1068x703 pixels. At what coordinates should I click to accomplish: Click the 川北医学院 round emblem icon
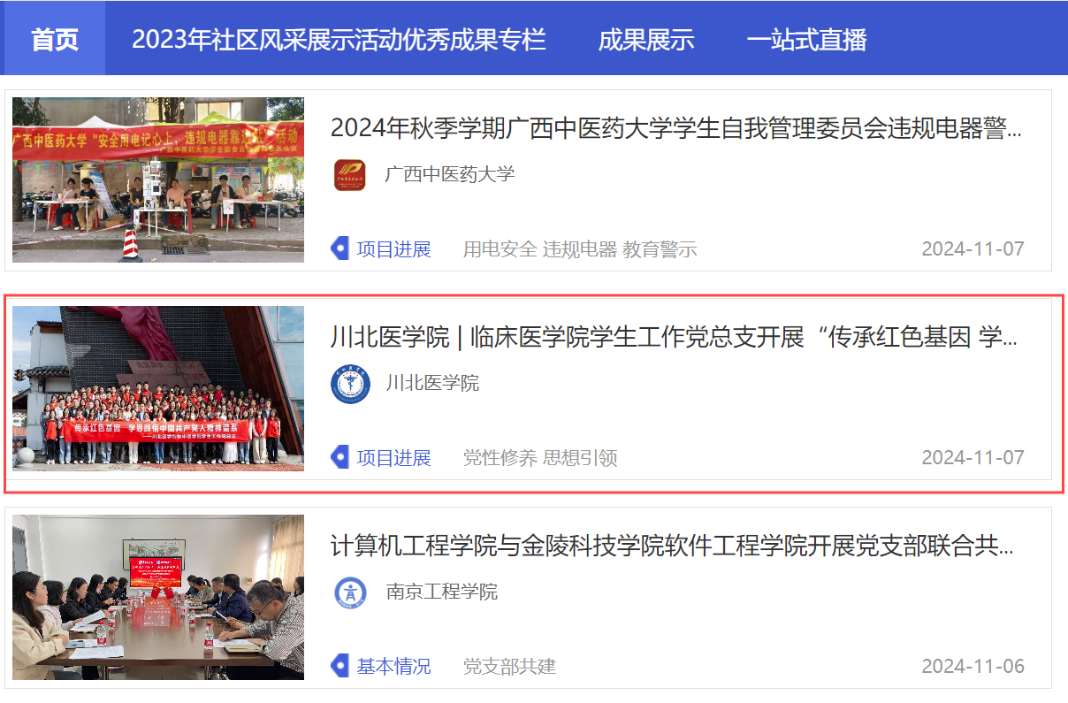tap(351, 384)
